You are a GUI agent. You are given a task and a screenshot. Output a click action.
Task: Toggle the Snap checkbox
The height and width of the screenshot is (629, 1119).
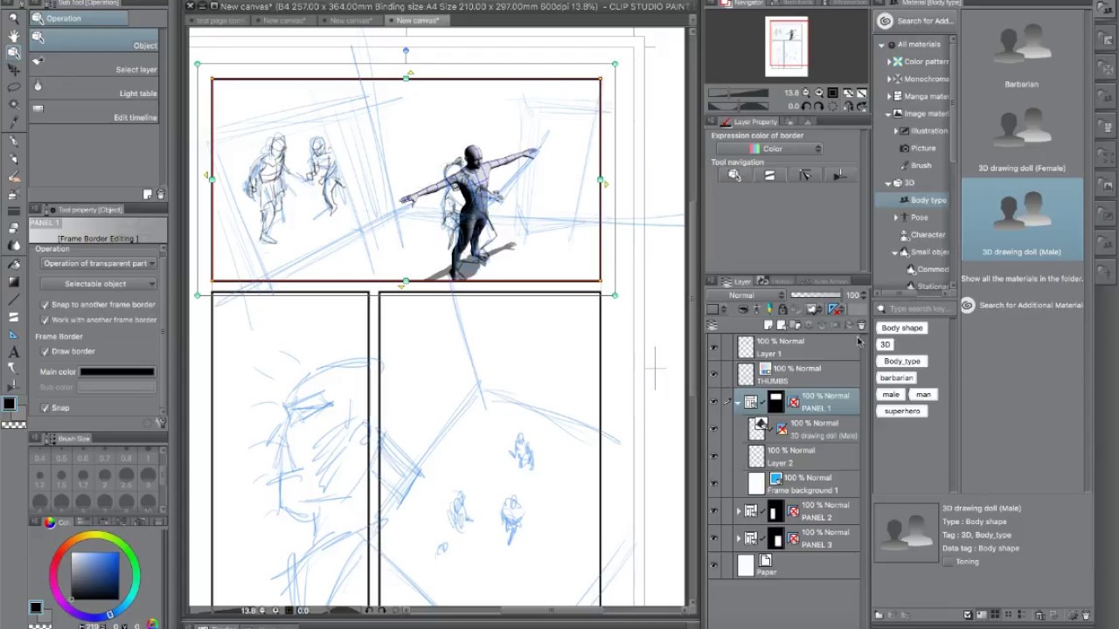(45, 408)
